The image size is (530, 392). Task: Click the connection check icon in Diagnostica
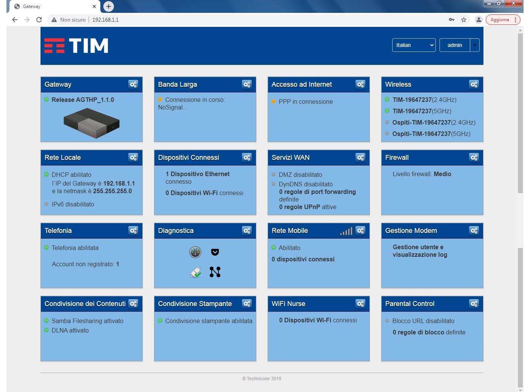pos(195,272)
